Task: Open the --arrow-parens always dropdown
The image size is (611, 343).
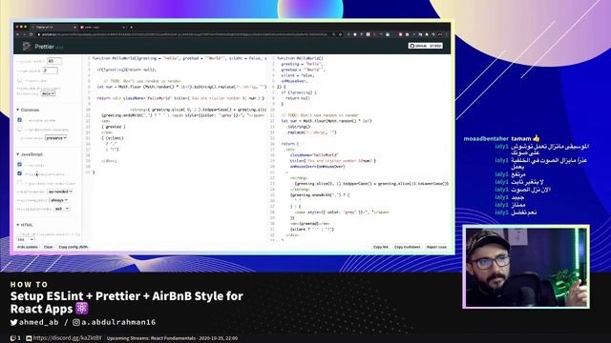Action: point(59,200)
